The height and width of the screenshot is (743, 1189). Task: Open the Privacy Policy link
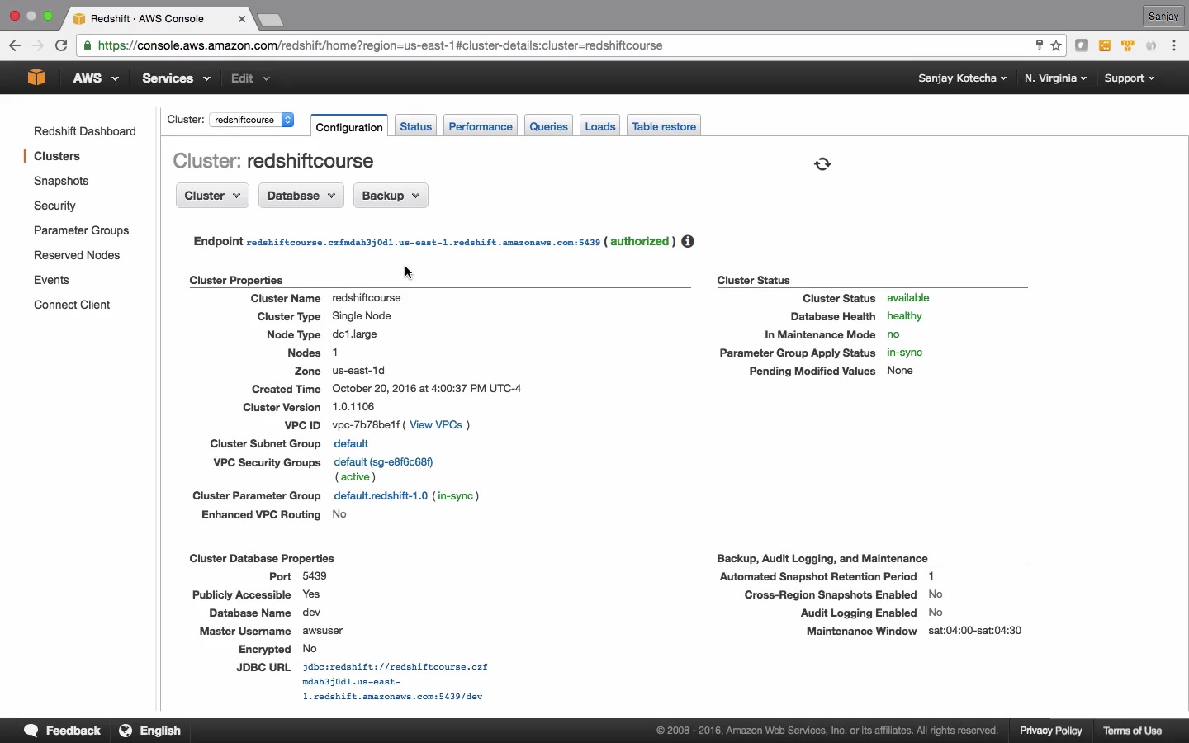[1051, 731]
